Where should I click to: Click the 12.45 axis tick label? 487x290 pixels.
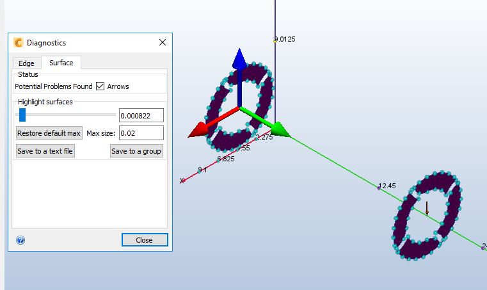tap(387, 186)
